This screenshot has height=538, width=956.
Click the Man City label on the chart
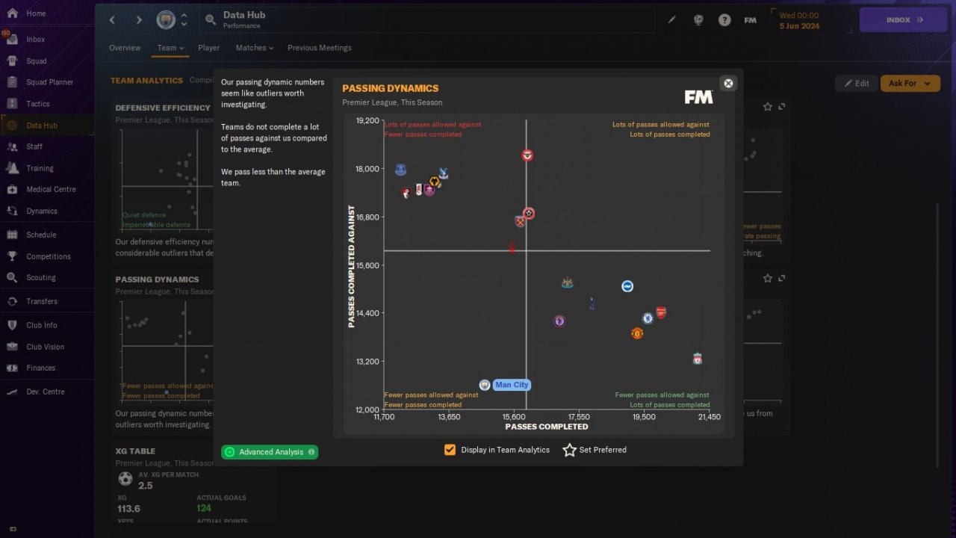click(x=512, y=385)
